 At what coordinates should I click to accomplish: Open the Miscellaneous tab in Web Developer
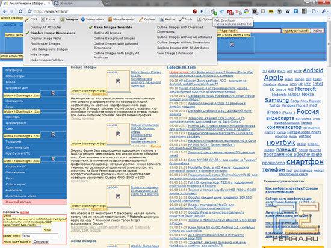pyautogui.click(x=121, y=19)
